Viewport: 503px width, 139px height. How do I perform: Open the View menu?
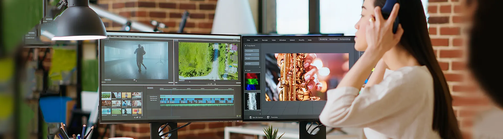click(x=274, y=40)
